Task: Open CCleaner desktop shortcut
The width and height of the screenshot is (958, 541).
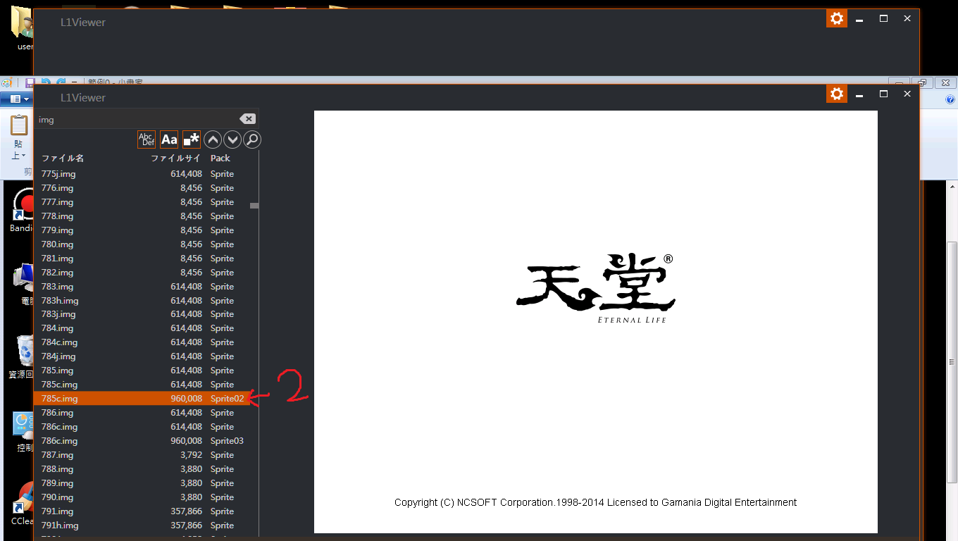Action: [22, 504]
